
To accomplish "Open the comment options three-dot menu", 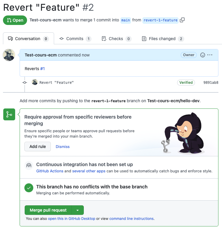I will [x=210, y=55].
